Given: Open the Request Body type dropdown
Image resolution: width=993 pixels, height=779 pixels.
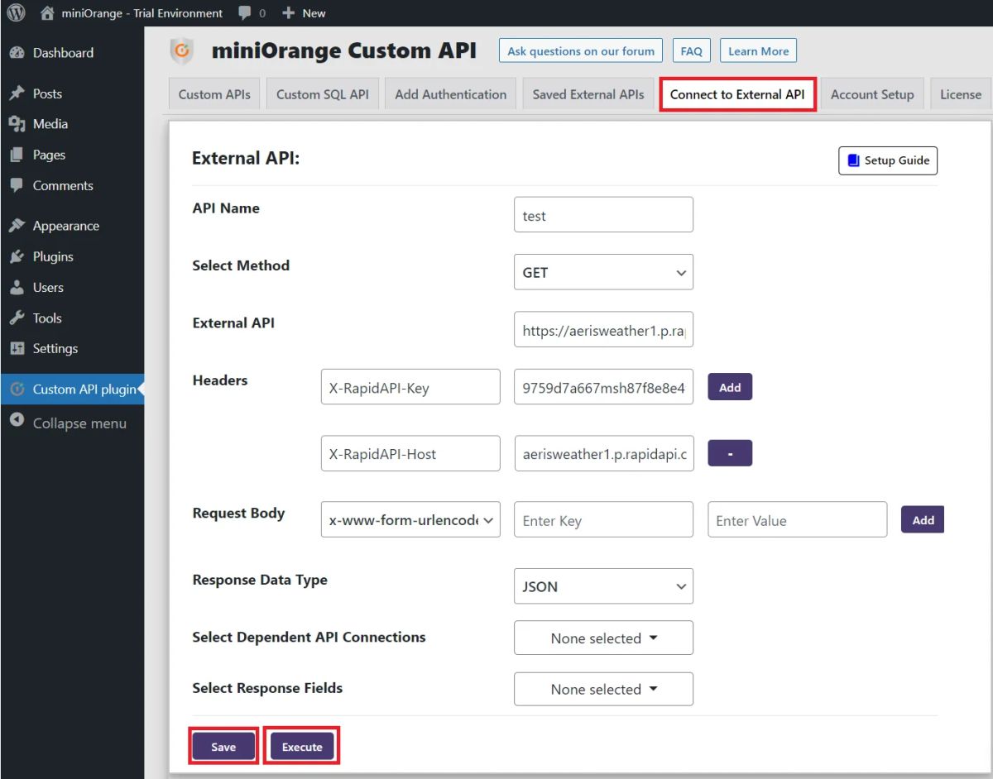Looking at the screenshot, I should (410, 520).
